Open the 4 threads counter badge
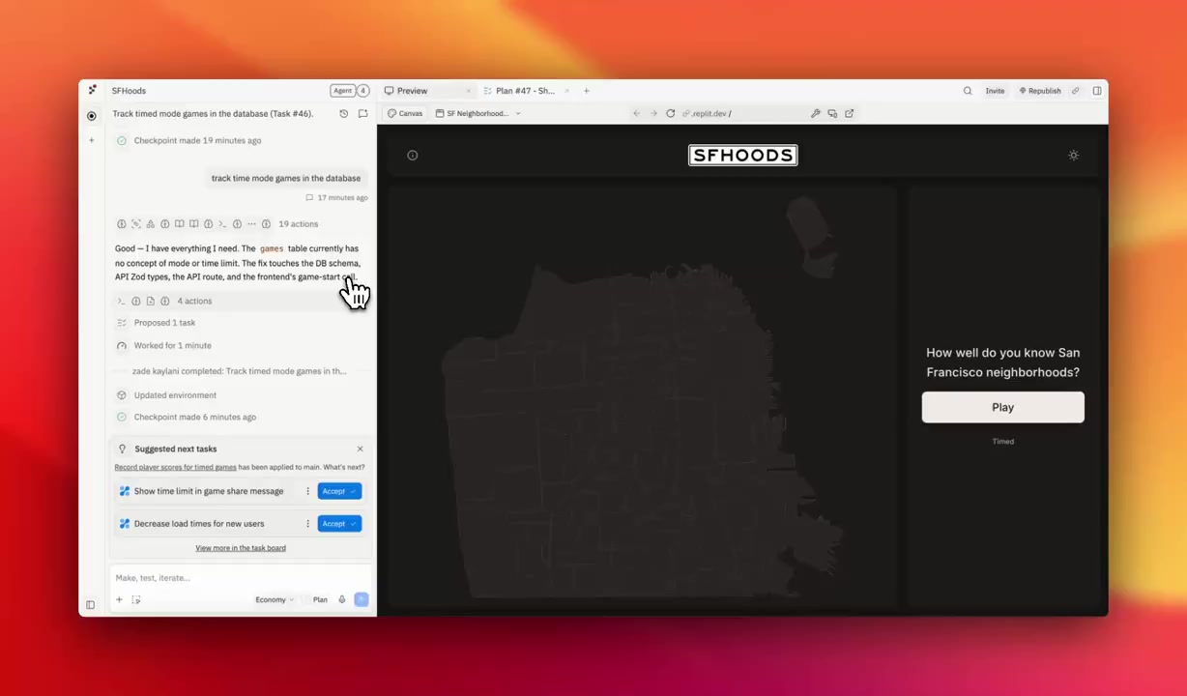The height and width of the screenshot is (696, 1187). coord(363,91)
